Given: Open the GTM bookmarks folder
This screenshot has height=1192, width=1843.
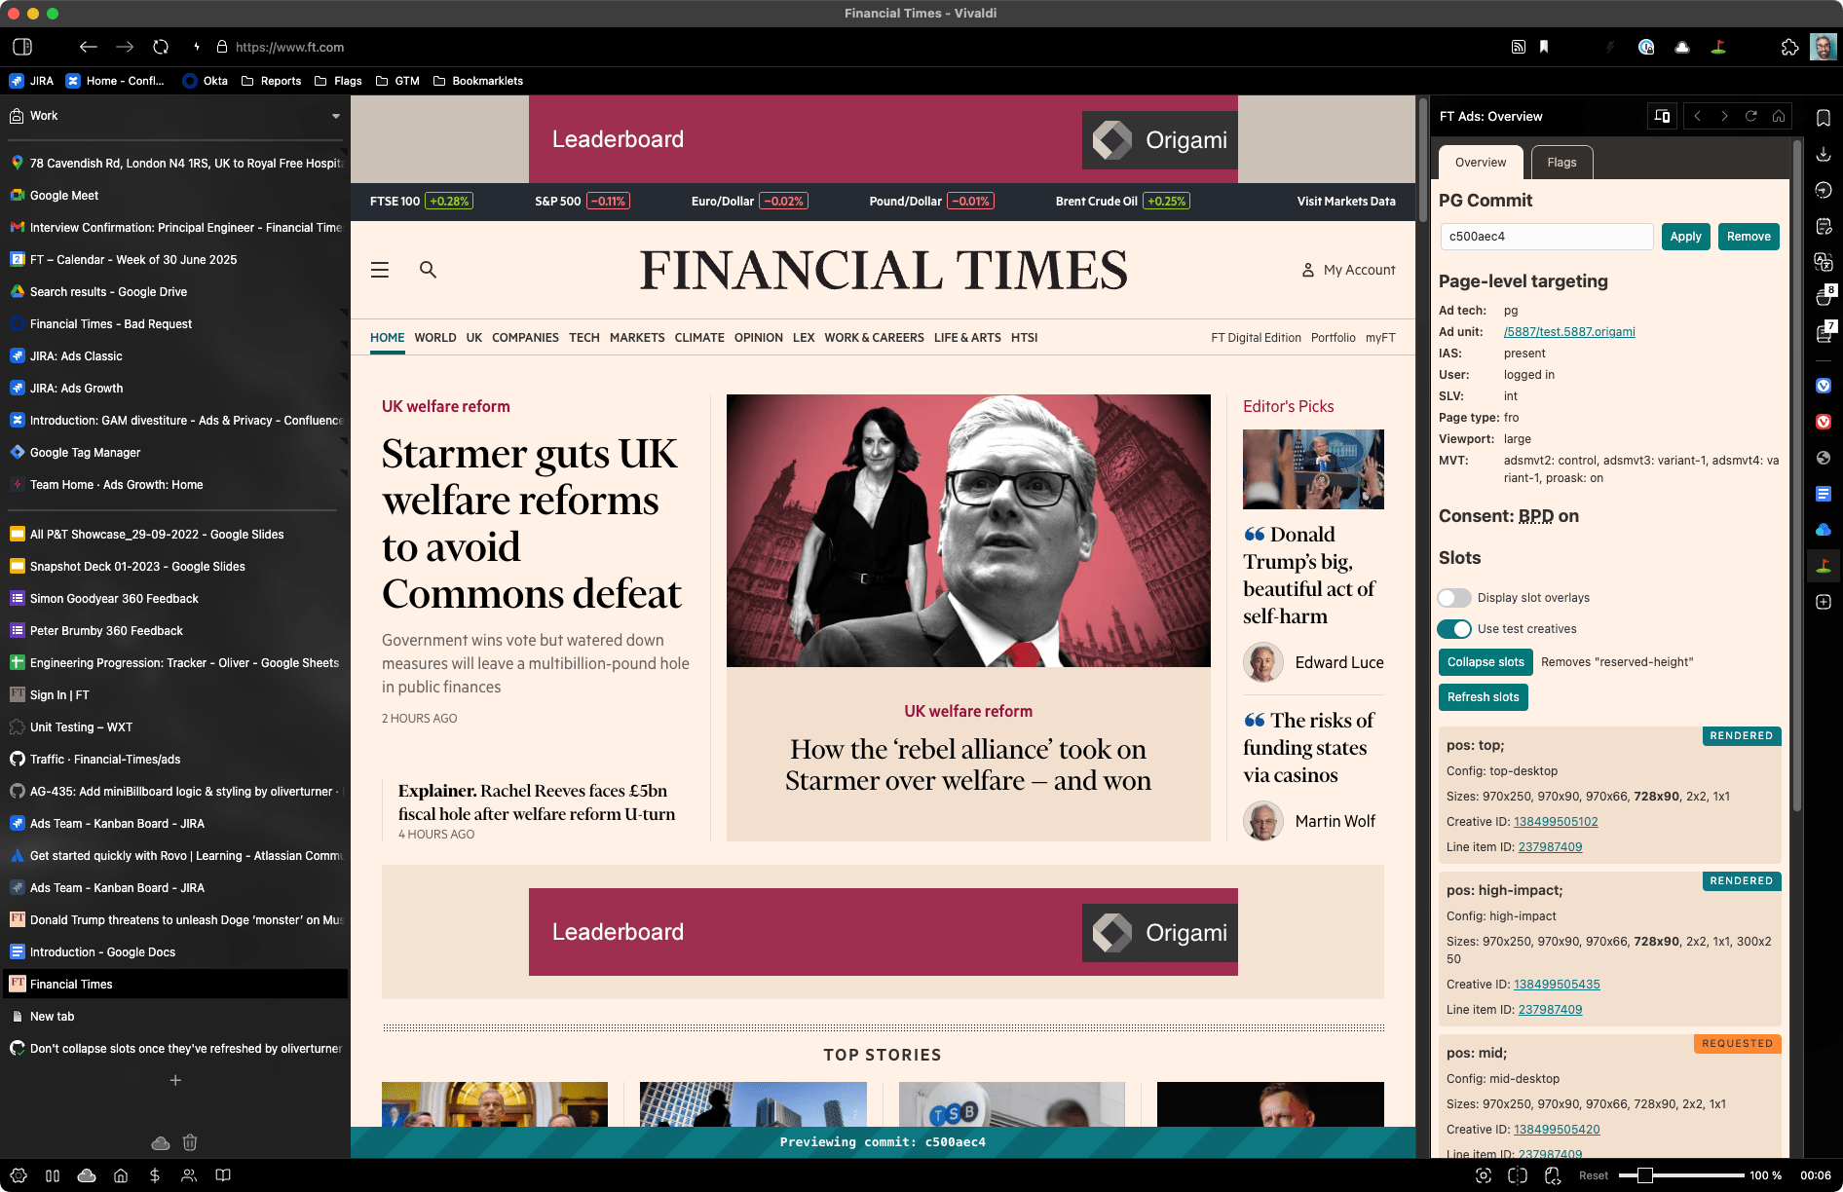Looking at the screenshot, I should pos(397,81).
